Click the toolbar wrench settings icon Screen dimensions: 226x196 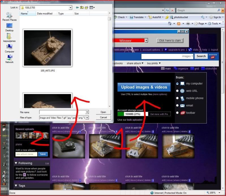click(x=203, y=17)
